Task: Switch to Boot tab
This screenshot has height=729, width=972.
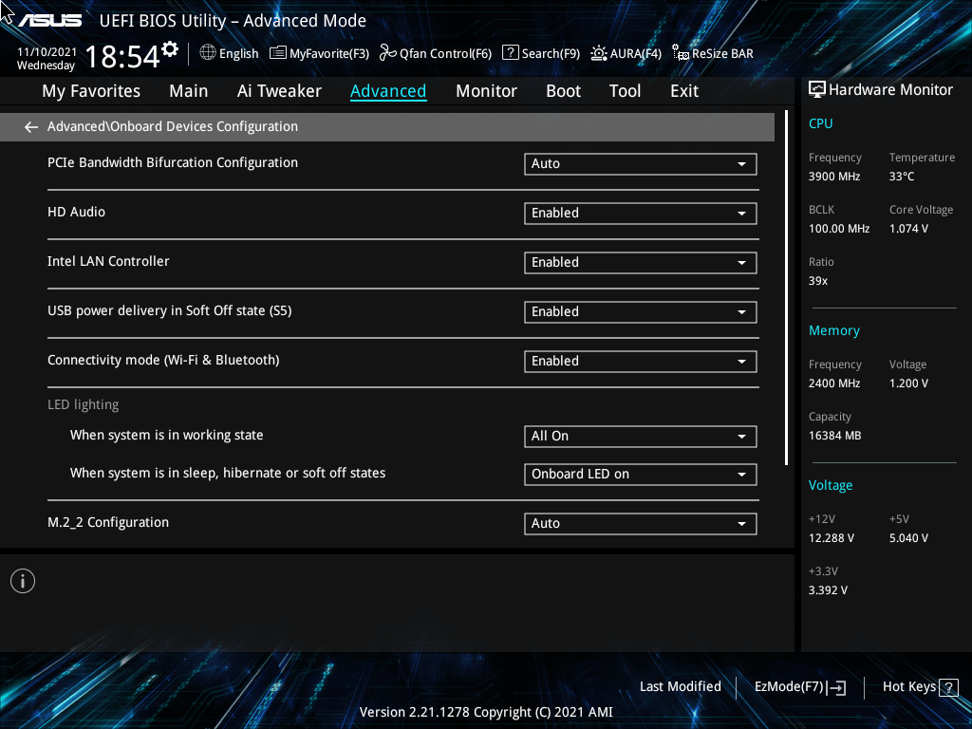Action: point(563,91)
